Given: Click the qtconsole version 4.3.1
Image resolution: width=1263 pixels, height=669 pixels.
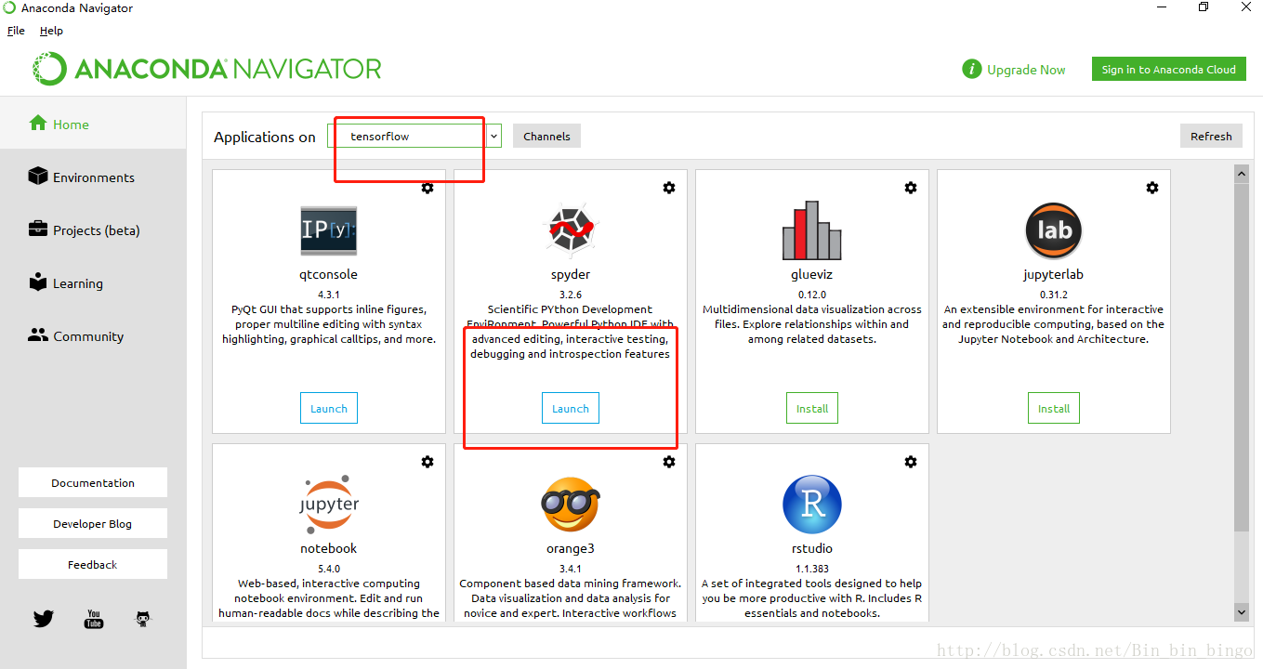Looking at the screenshot, I should pos(329,294).
